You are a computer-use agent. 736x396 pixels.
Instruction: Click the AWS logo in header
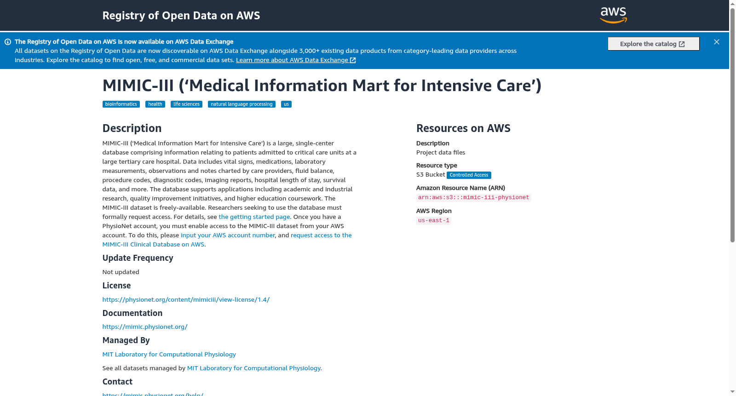614,15
